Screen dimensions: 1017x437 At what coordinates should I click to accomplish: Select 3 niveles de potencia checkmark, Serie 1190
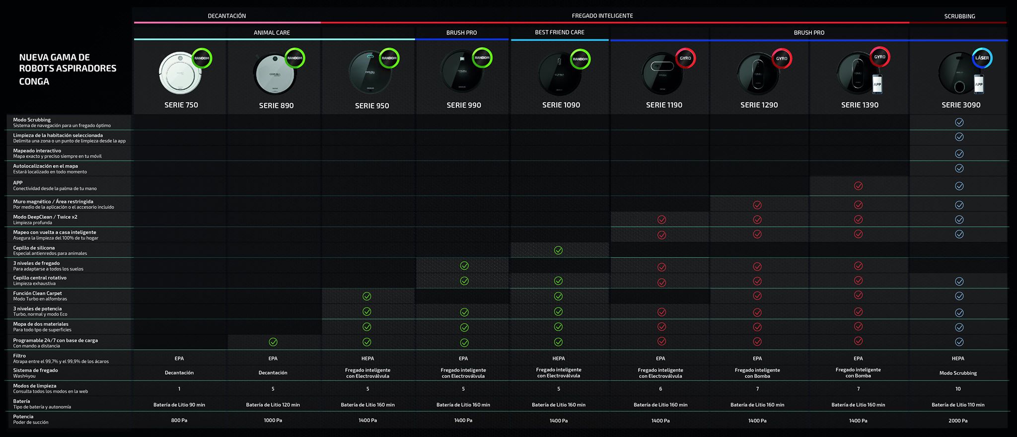[661, 312]
